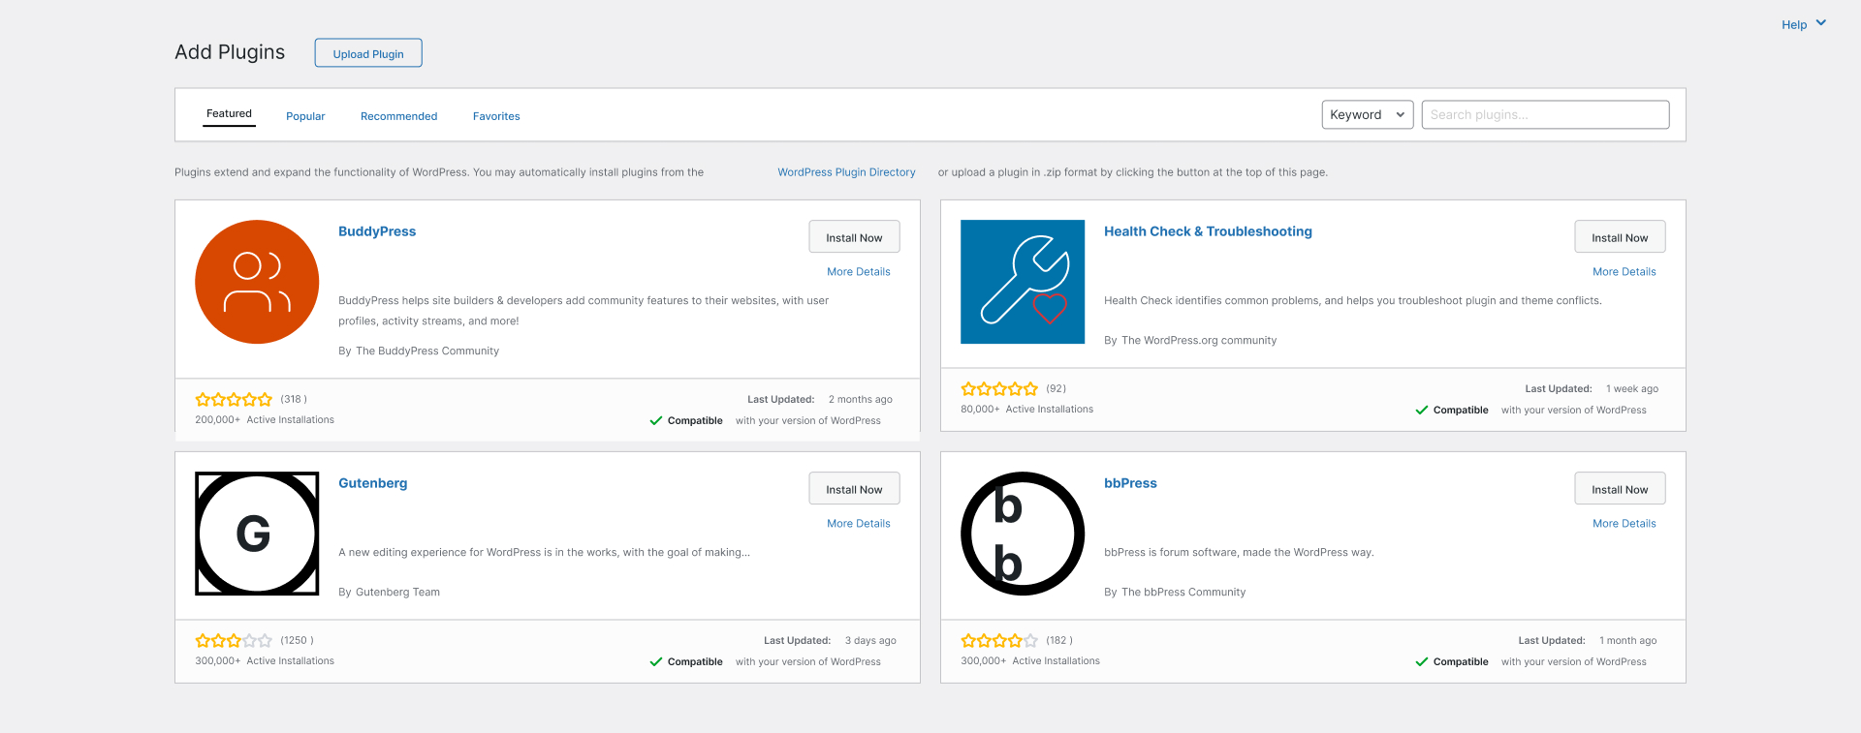Click the bbPress double-b logo icon
The image size is (1861, 733).
[1022, 534]
